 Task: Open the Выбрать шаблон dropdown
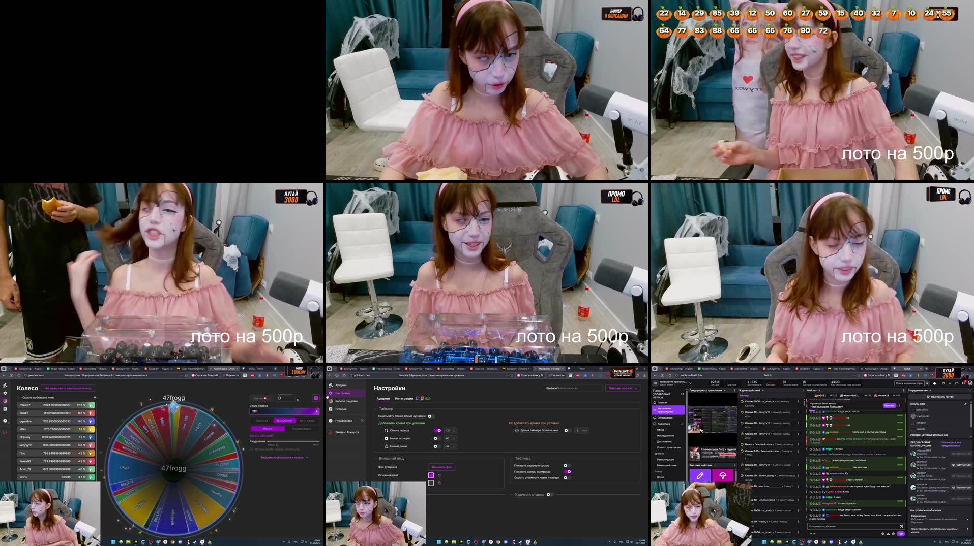(x=622, y=387)
